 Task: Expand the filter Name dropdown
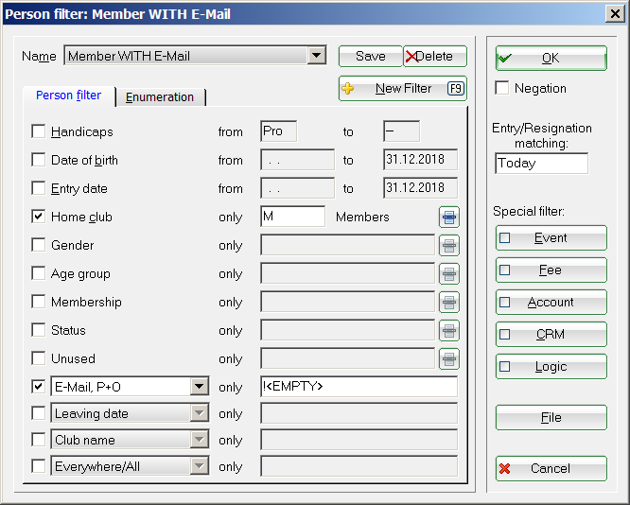[317, 57]
